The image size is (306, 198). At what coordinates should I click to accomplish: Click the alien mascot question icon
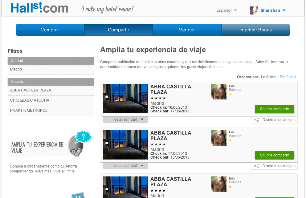[x=80, y=143]
